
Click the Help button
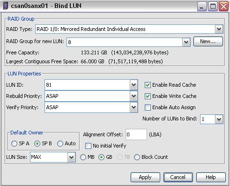(211, 177)
